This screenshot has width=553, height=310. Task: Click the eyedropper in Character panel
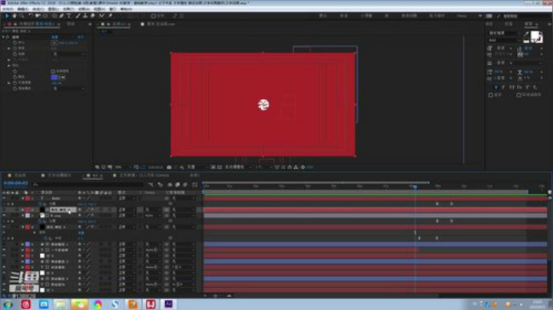526,35
